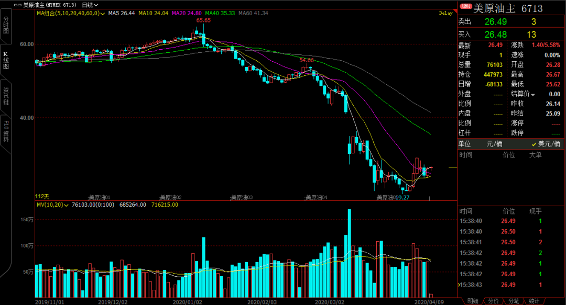Switch to the 分时图 side tab
This screenshot has width=566, height=305.
[x=6, y=25]
